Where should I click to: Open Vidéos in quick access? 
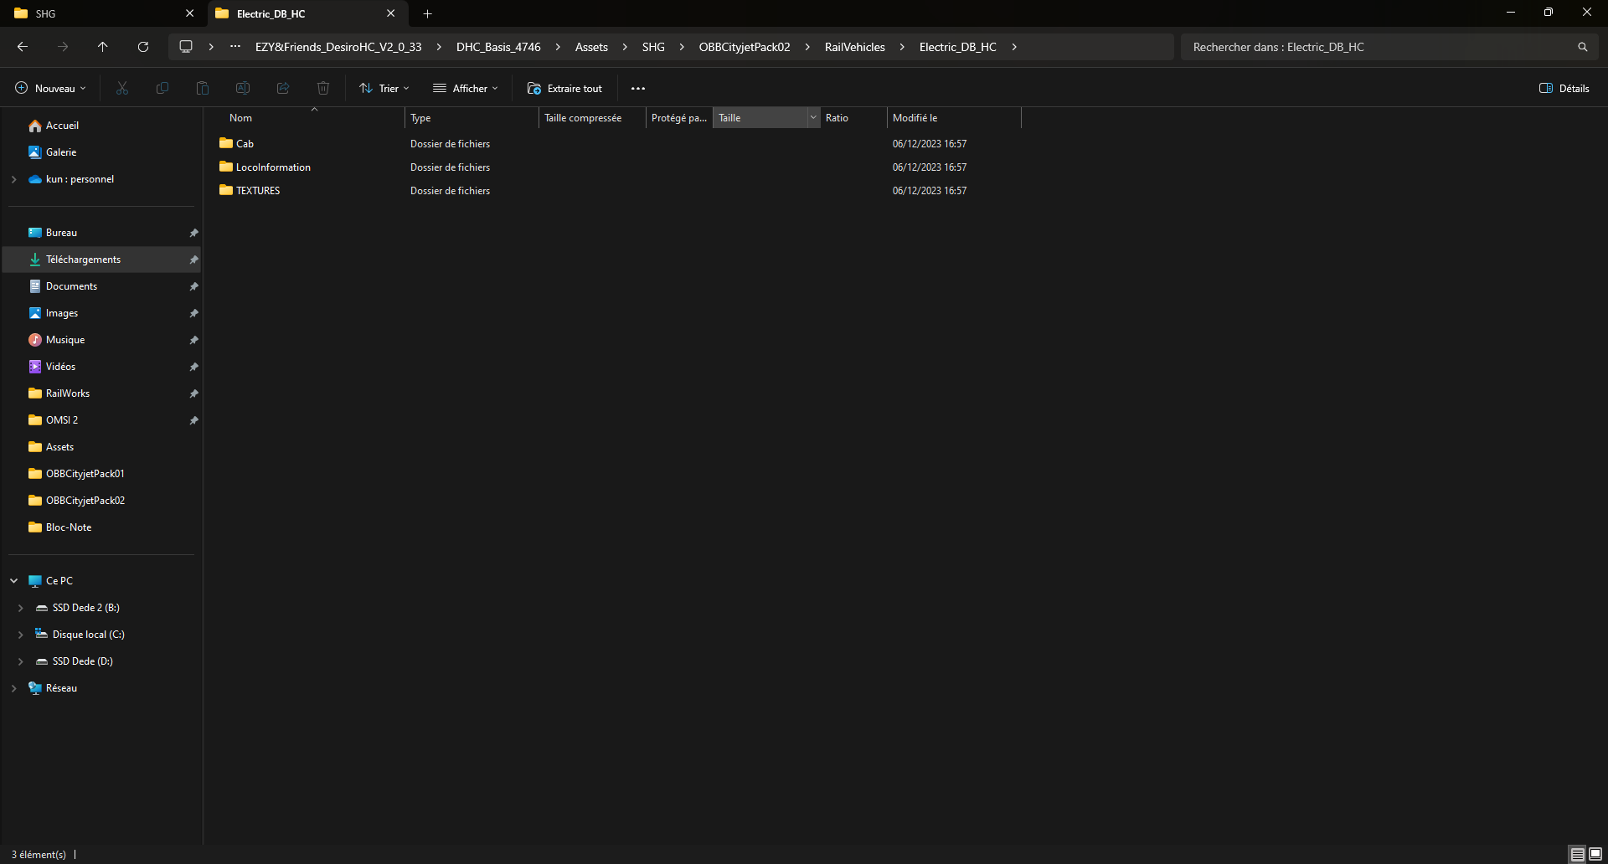[101, 367]
